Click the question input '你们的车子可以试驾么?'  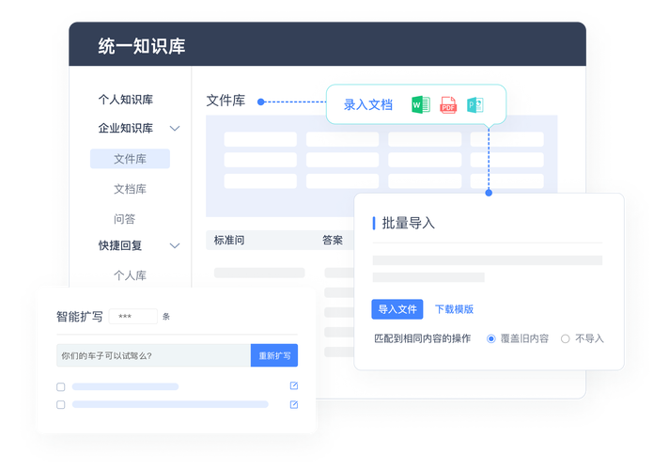[x=153, y=355]
